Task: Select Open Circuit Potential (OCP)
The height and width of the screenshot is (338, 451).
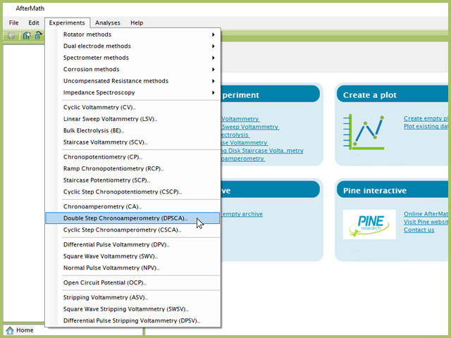Action: click(133, 283)
